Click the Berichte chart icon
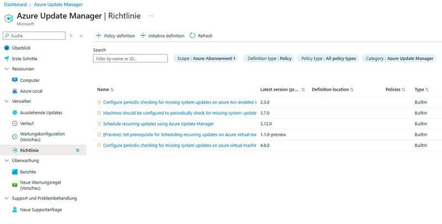 click(15, 172)
